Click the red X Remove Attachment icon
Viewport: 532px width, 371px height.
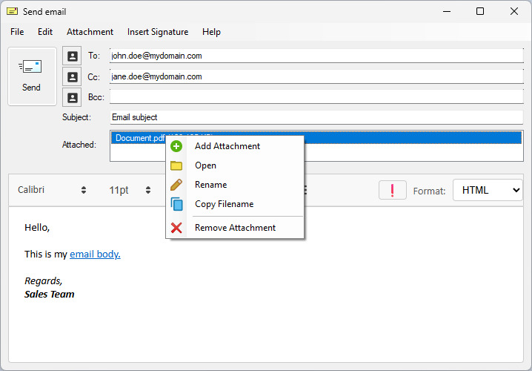coord(176,228)
